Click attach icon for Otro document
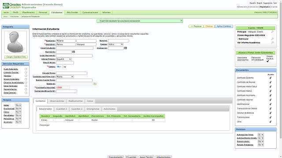The image size is (282, 158). (271, 122)
